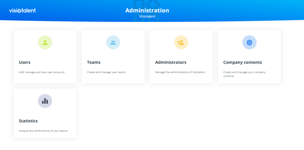Viewport: 304px width, 150px height.
Task: Click "Analyze the performance of your teams" text
Action: click(43, 131)
